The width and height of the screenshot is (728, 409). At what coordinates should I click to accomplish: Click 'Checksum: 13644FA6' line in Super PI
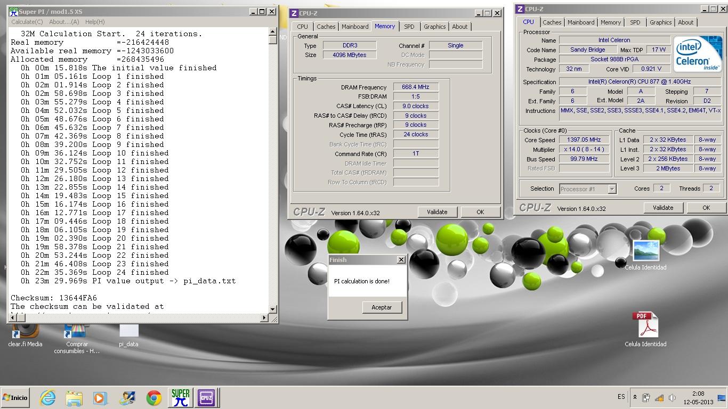[x=54, y=298]
